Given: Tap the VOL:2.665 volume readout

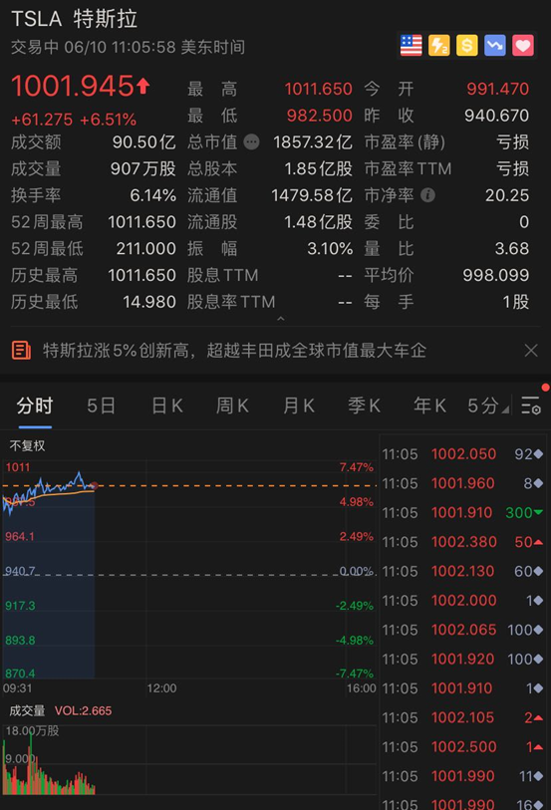Looking at the screenshot, I should [83, 710].
